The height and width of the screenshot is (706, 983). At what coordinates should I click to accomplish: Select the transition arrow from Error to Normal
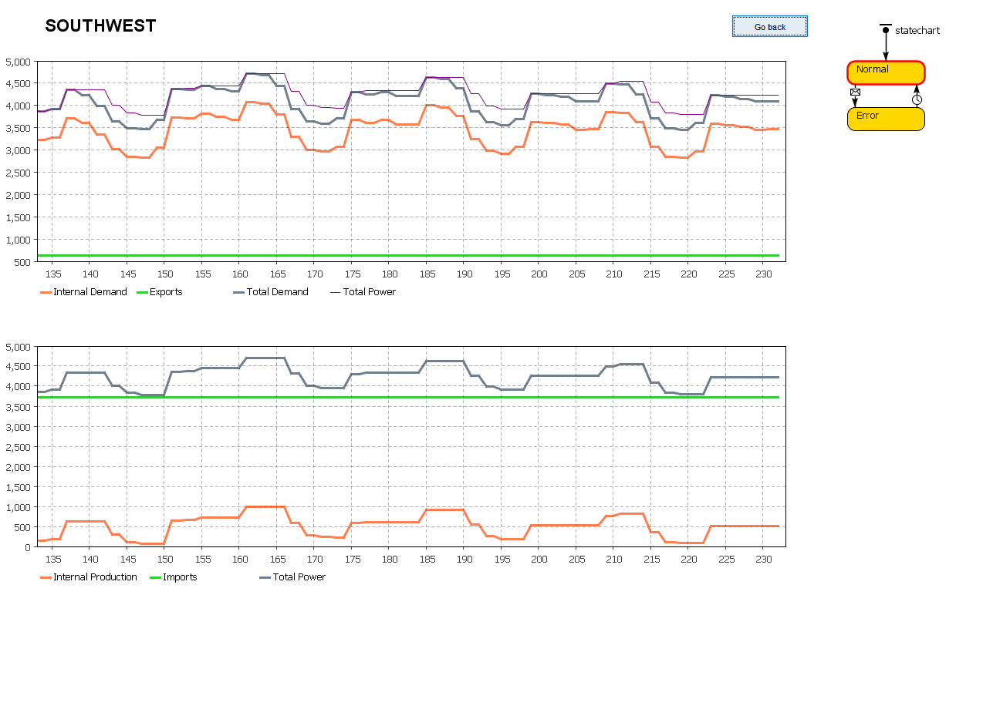click(917, 89)
